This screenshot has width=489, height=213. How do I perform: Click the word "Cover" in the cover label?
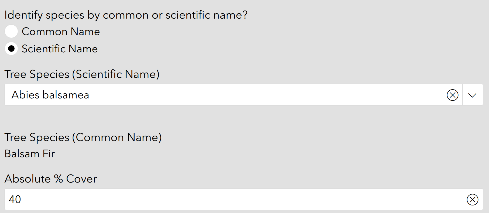pos(81,179)
